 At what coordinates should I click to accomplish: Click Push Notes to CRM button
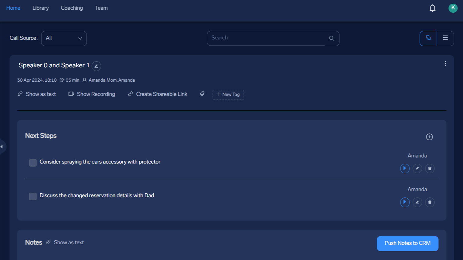[x=407, y=243]
